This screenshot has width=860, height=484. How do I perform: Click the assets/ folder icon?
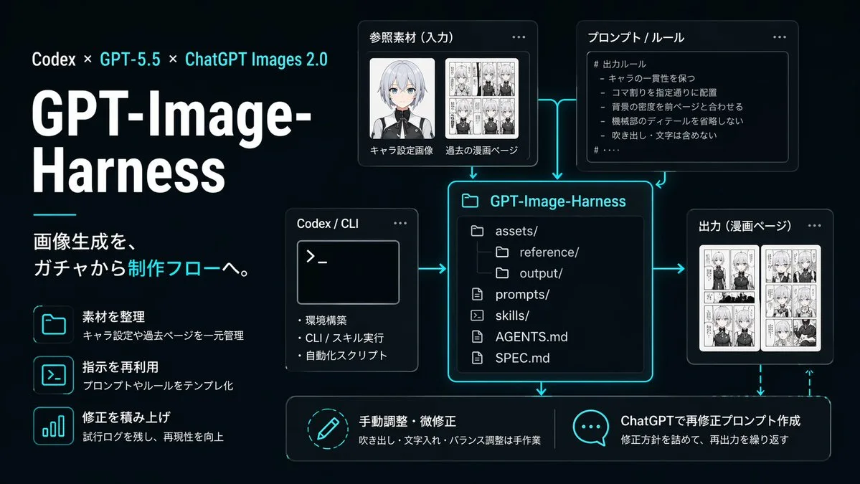click(477, 232)
